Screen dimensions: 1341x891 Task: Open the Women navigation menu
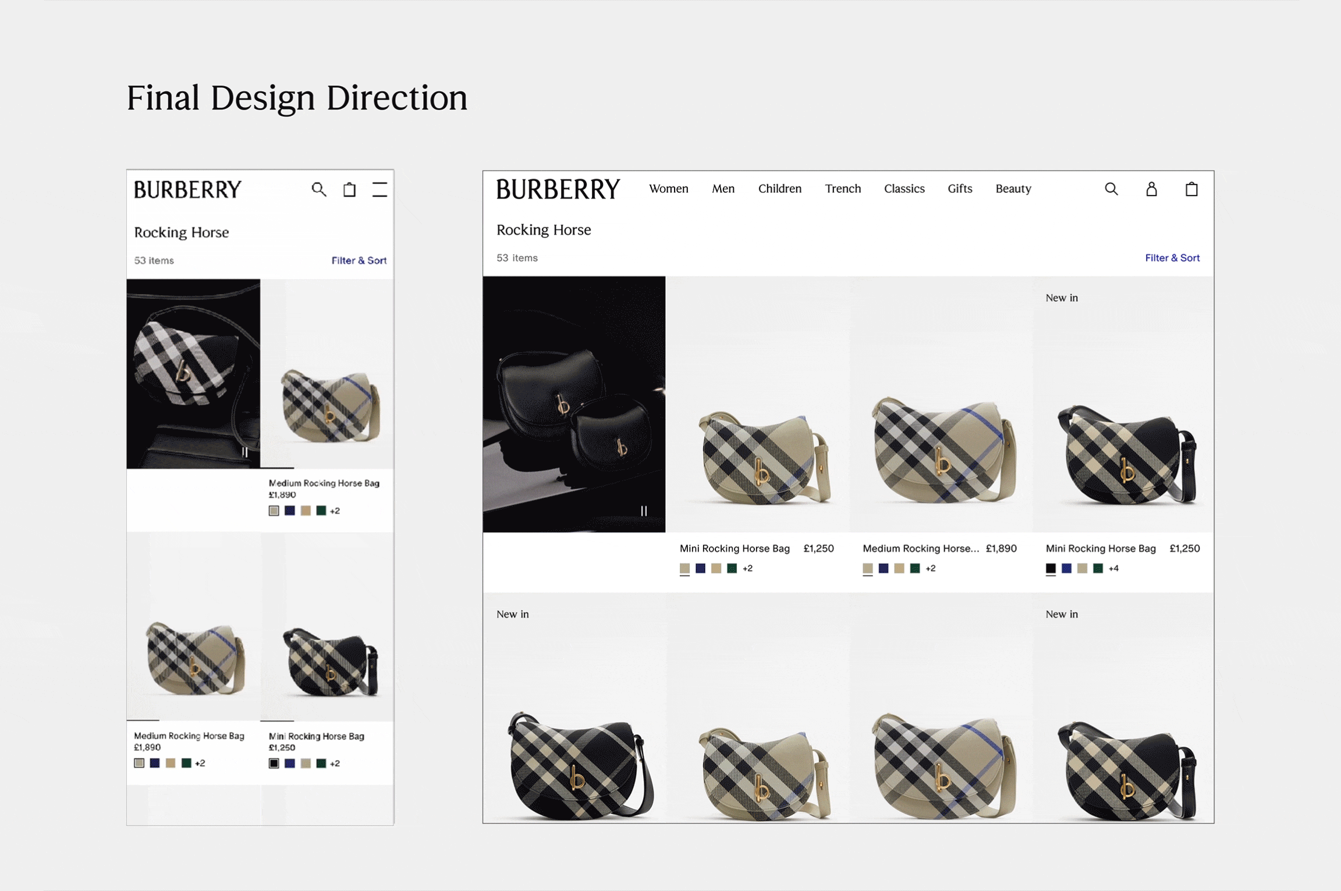coord(668,189)
